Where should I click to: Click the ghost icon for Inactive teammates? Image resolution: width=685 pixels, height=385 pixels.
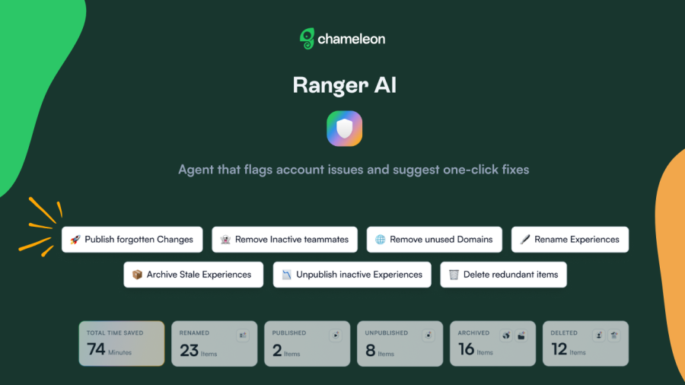(225, 240)
